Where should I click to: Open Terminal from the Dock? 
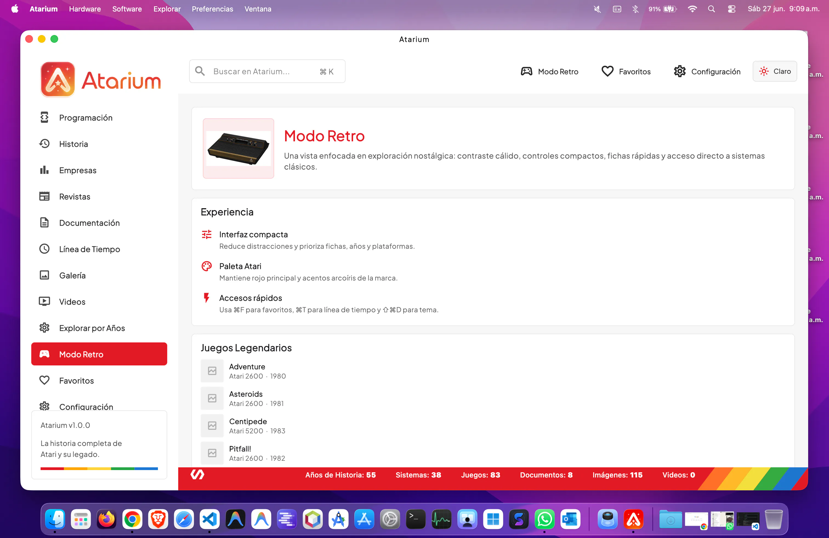coord(416,520)
